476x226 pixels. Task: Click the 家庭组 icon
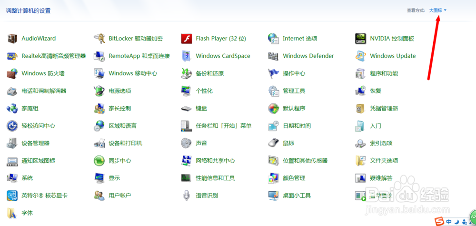[x=12, y=108]
